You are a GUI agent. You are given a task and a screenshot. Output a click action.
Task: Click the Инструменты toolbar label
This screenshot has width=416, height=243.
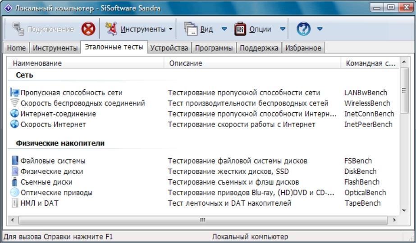(x=143, y=29)
